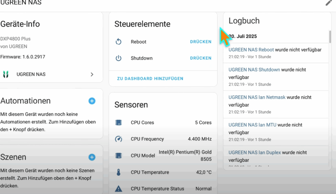This screenshot has width=336, height=194.
Task: Click the Logbuch scrollbar
Action: tap(330, 37)
